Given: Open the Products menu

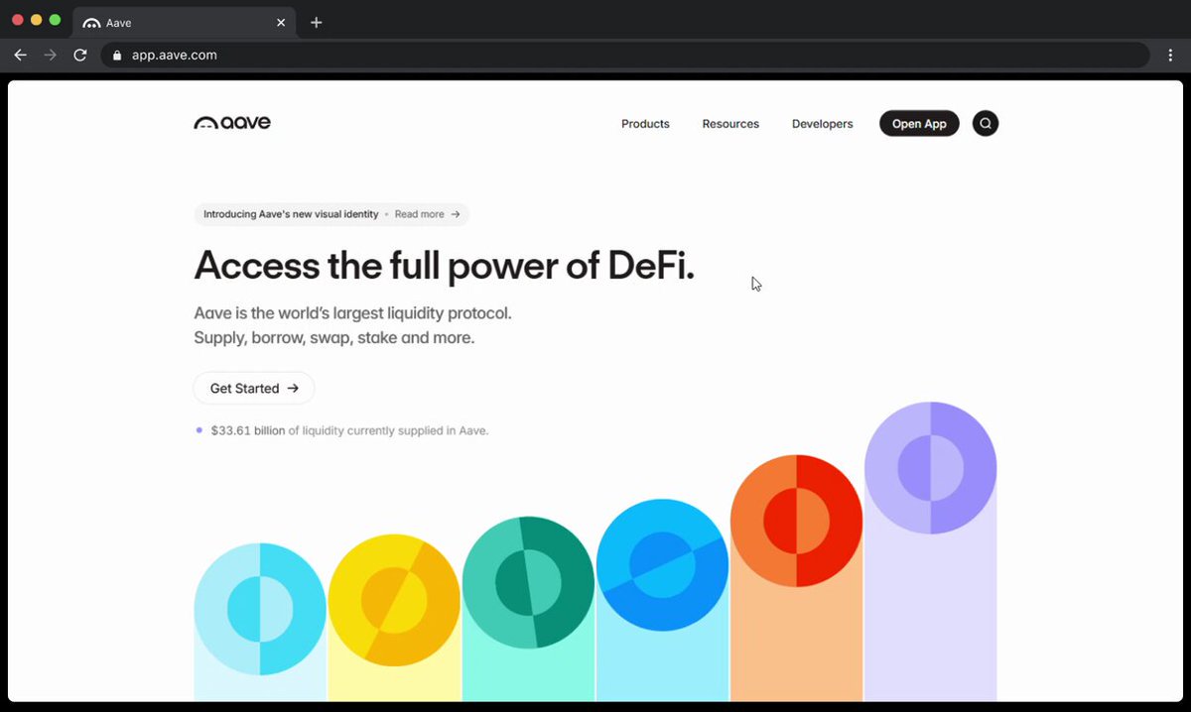Looking at the screenshot, I should [645, 124].
